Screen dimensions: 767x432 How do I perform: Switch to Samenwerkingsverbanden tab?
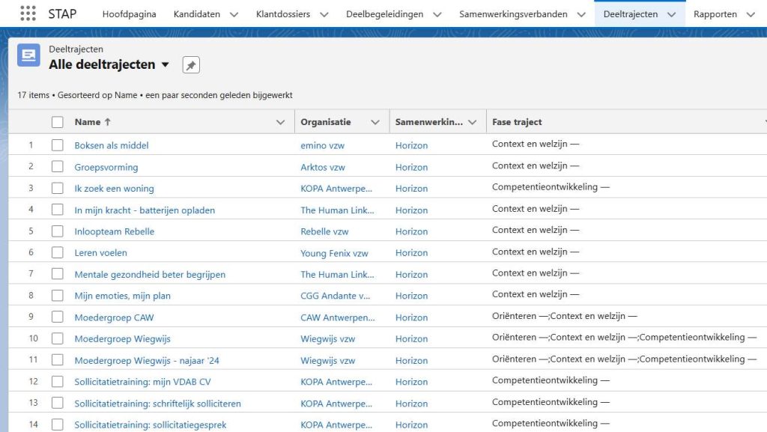coord(513,14)
